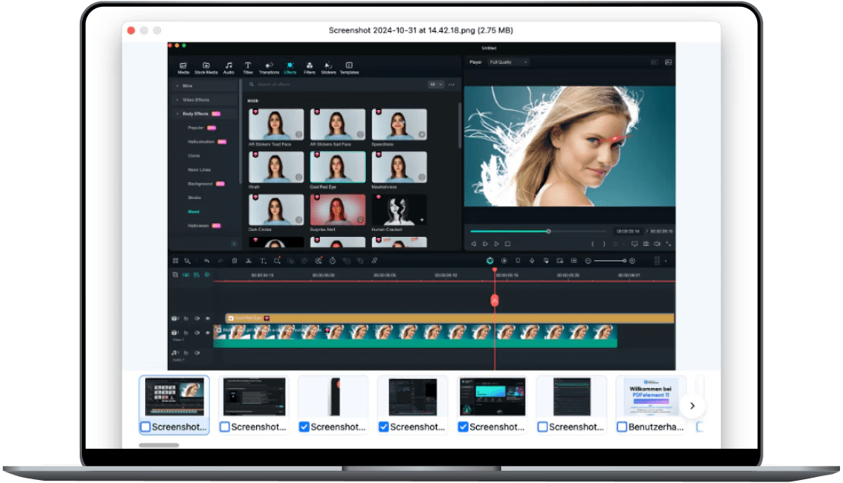Click the player play button
Image resolution: width=843 pixels, height=483 pixels.
point(496,244)
